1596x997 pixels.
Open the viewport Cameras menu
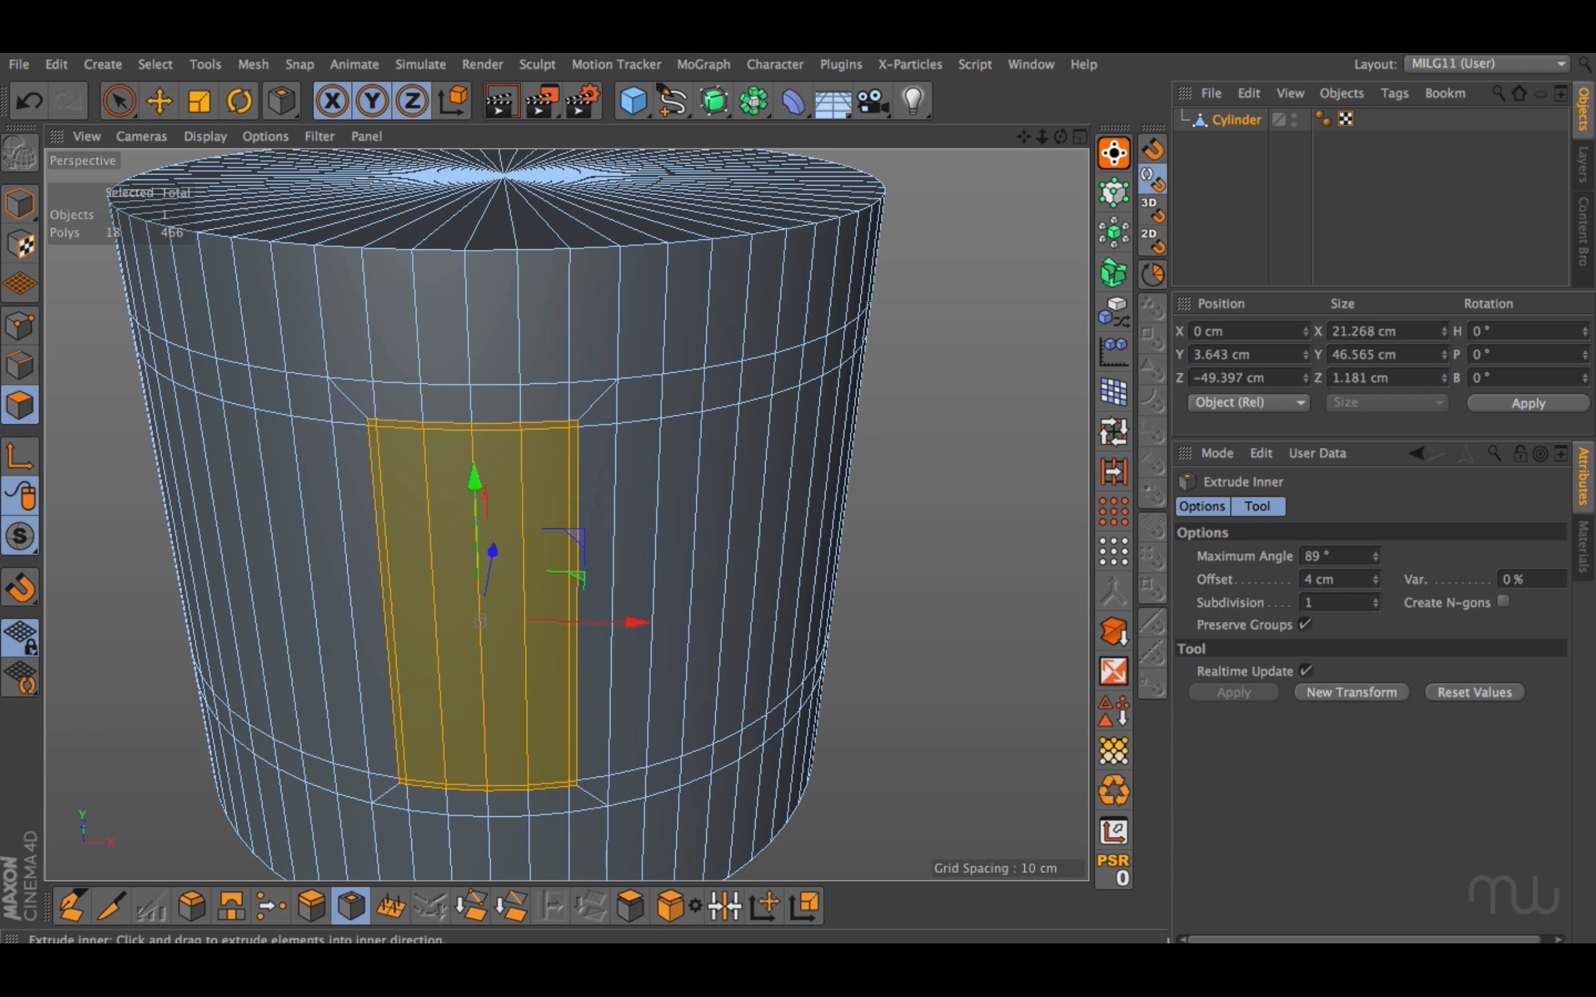(x=141, y=136)
